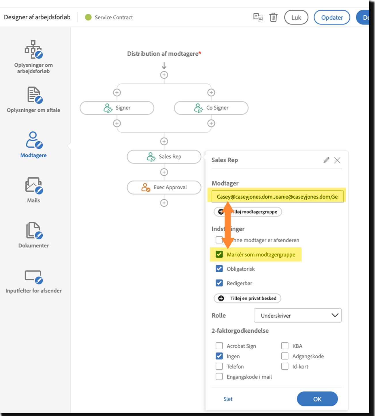Disable the Obligatorisk checkbox
Viewport: 375px width, 416px height.
219,269
